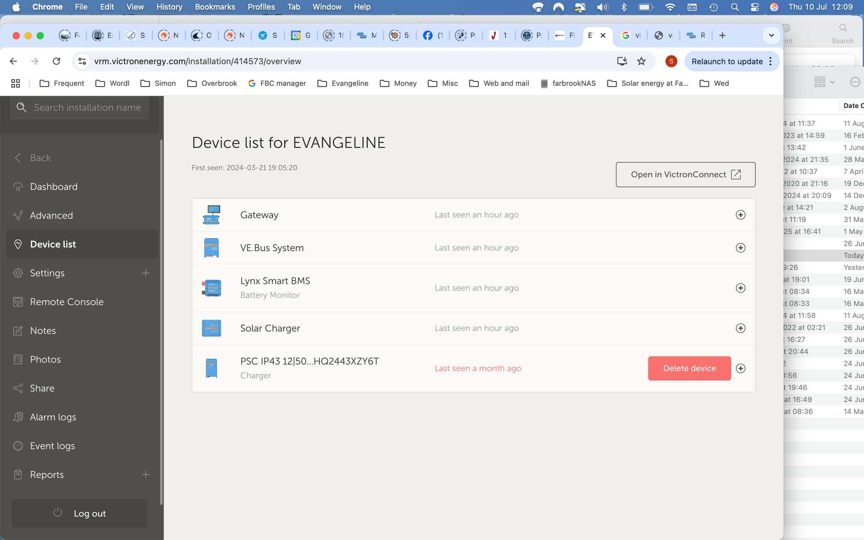This screenshot has height=540, width=864.
Task: Open the Evangeline bookmarks folder
Action: point(343,83)
